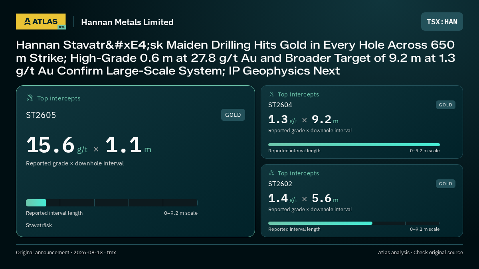Click the ST2605 hole ID
Viewport: 479px width, 269px height.
(41, 115)
